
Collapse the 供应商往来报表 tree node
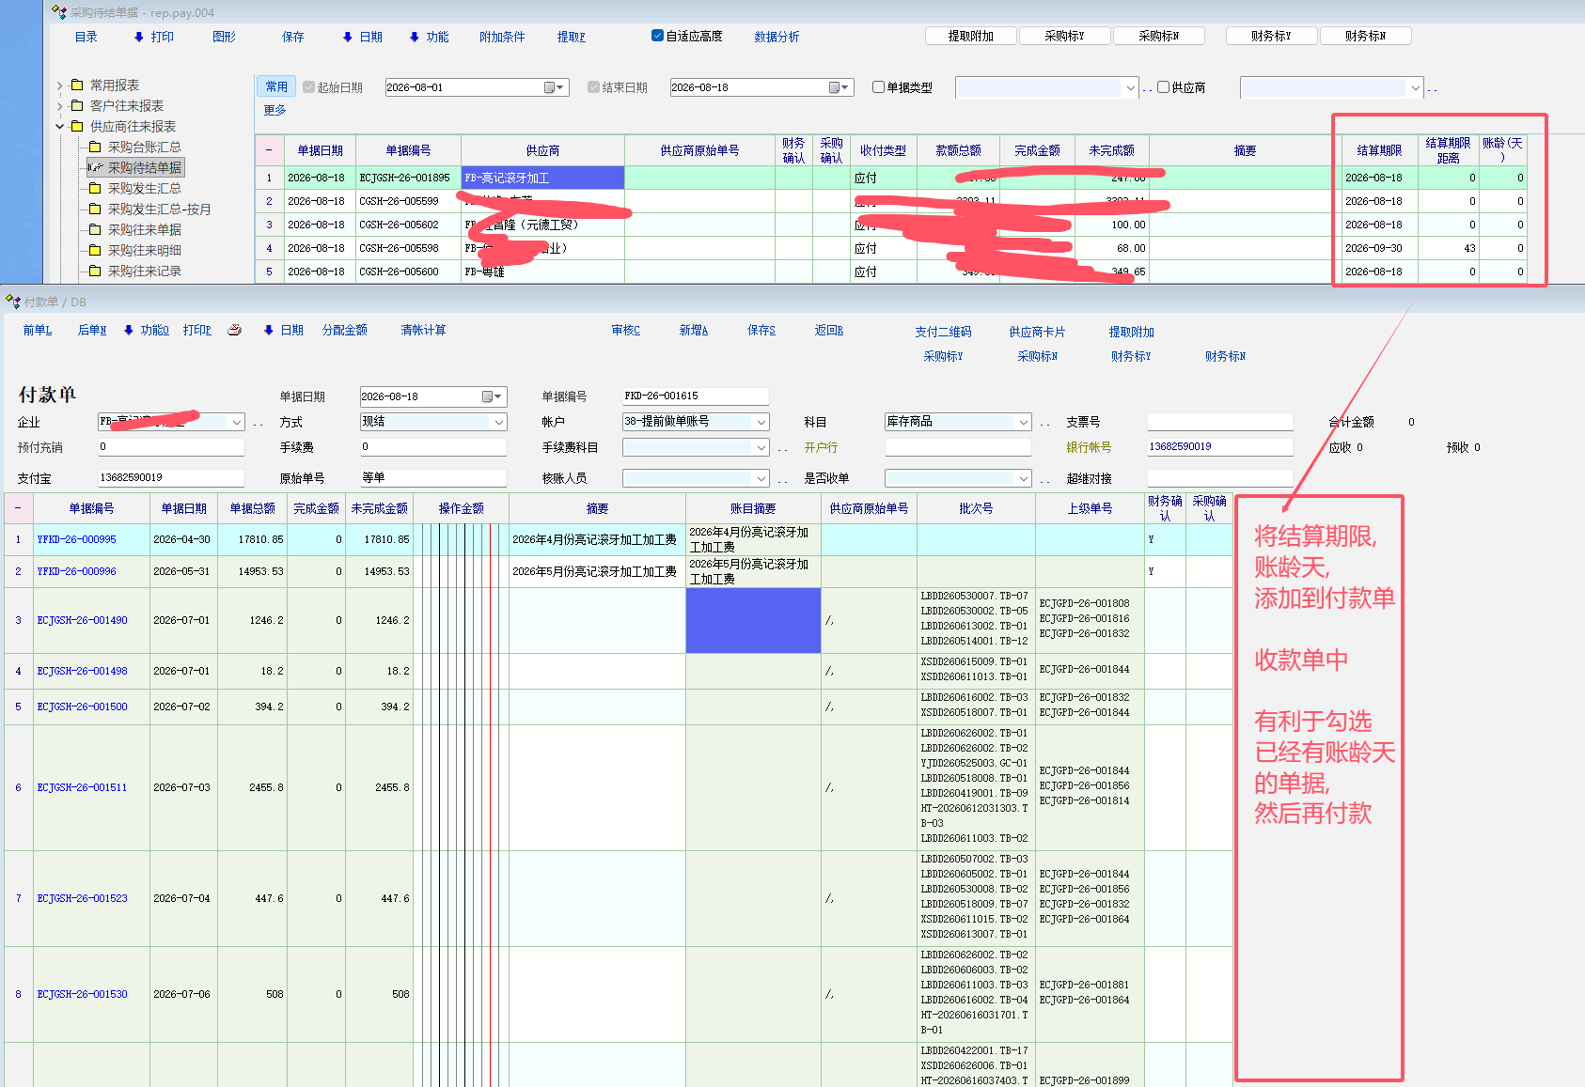tap(60, 127)
